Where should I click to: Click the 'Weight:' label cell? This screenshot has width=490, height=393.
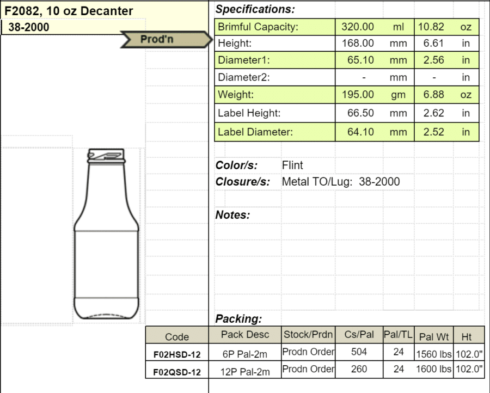point(275,95)
